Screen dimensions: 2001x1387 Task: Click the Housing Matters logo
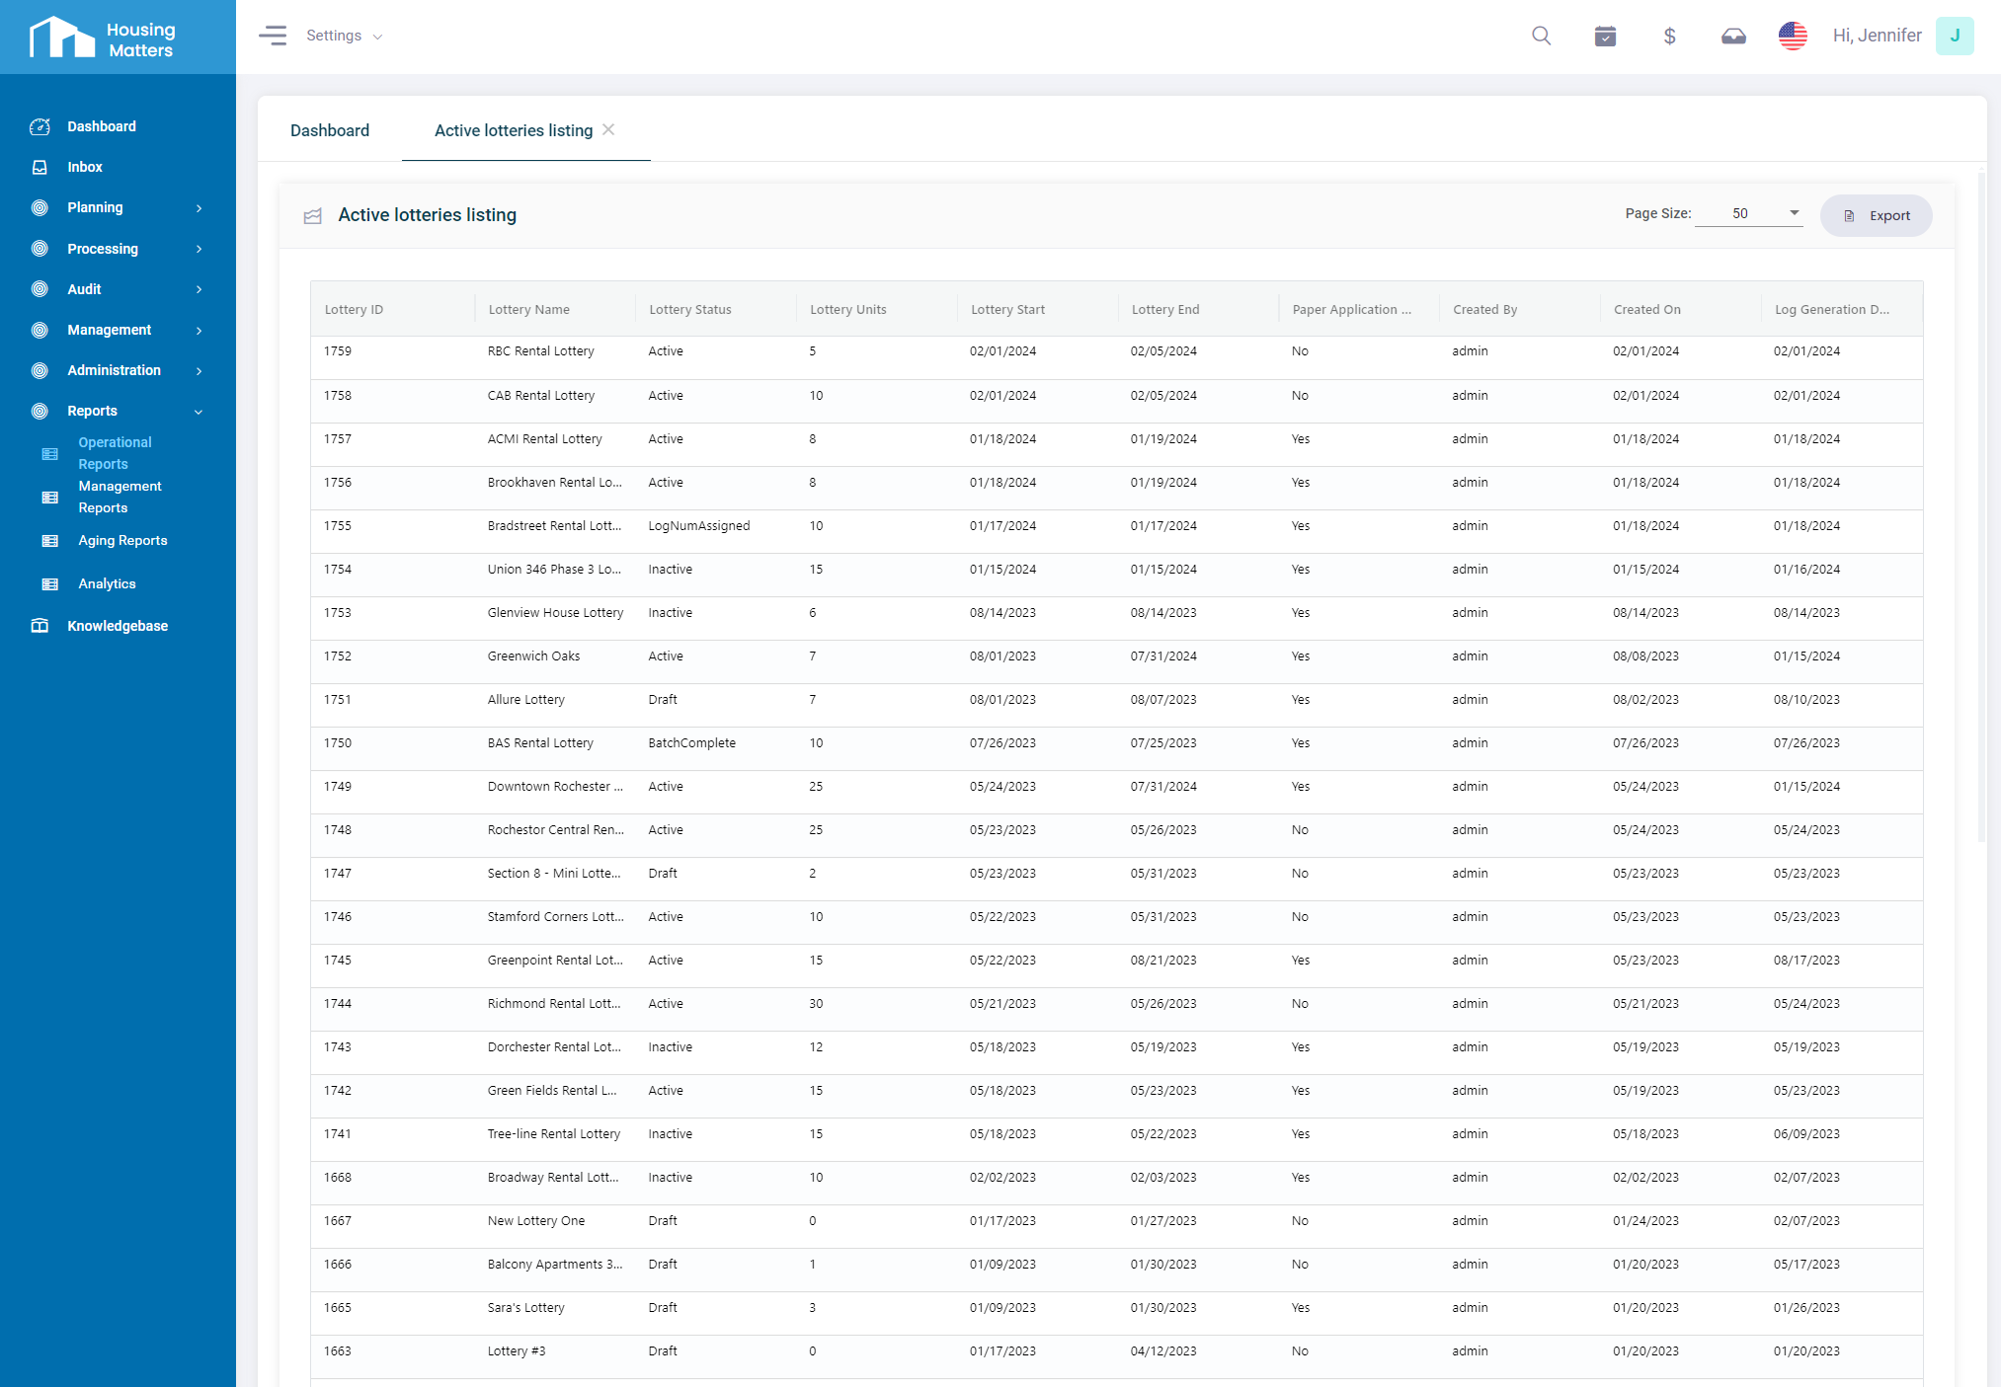pyautogui.click(x=103, y=38)
